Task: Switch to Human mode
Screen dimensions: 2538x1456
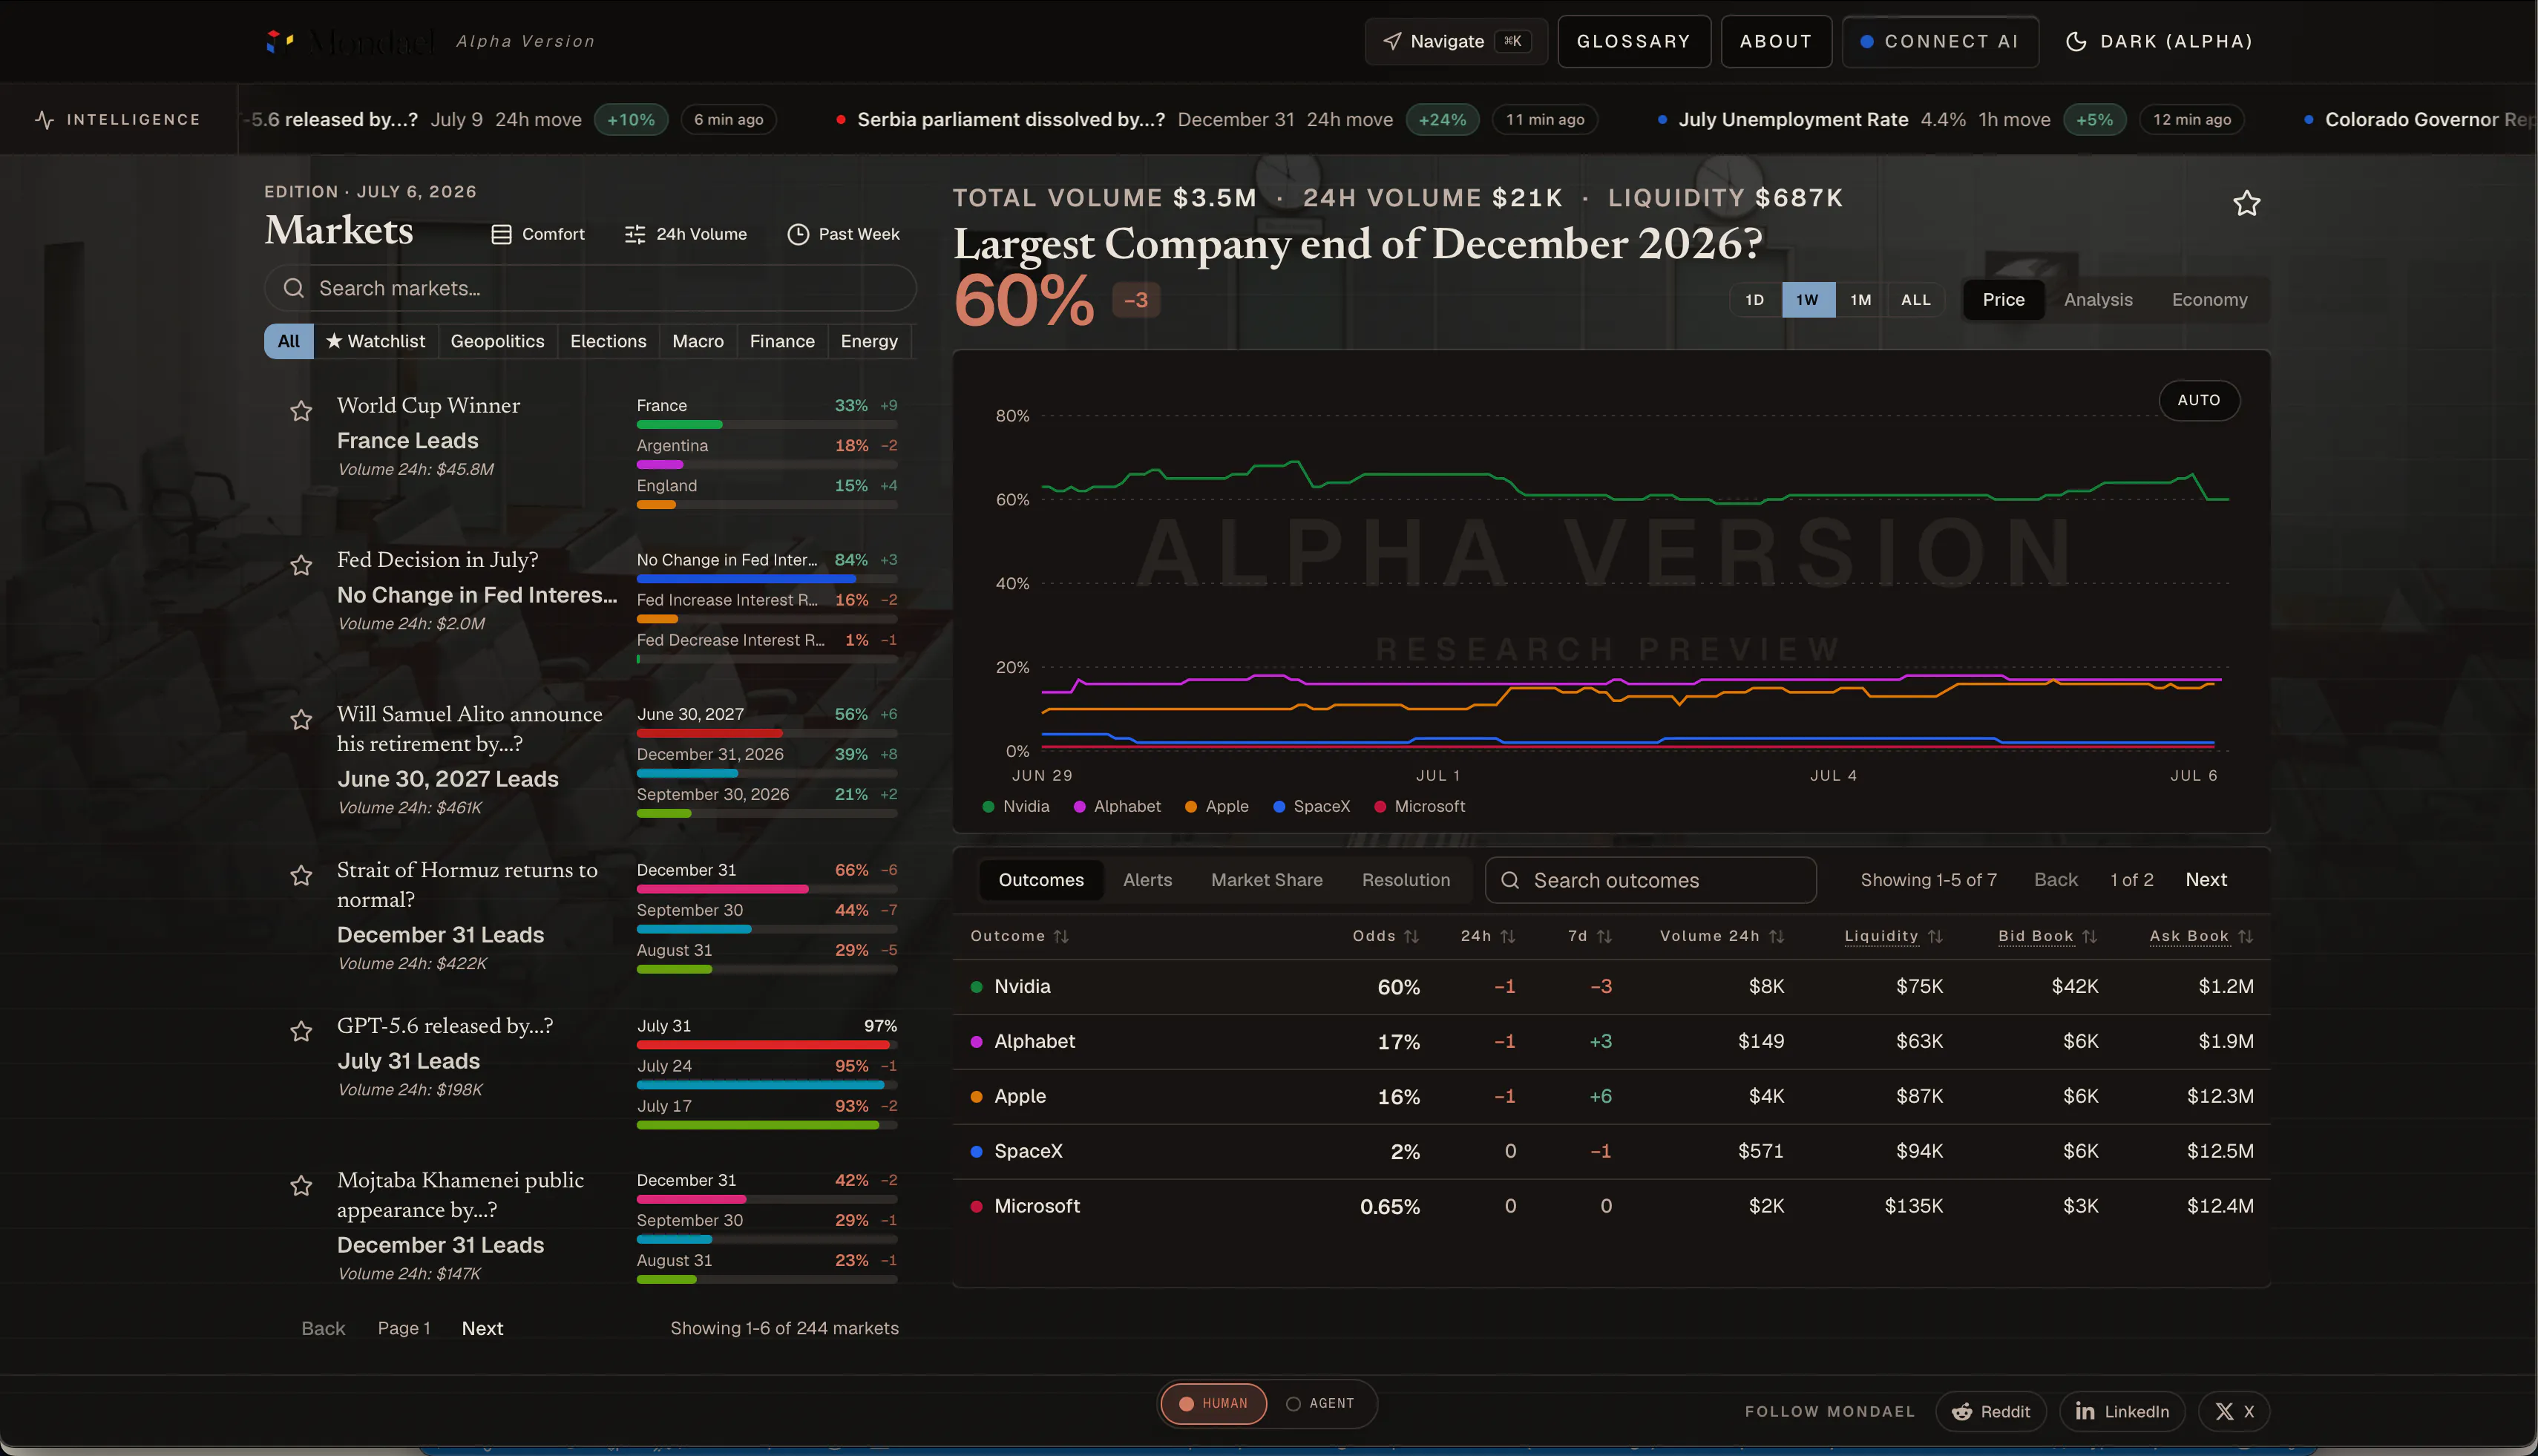Action: point(1213,1403)
